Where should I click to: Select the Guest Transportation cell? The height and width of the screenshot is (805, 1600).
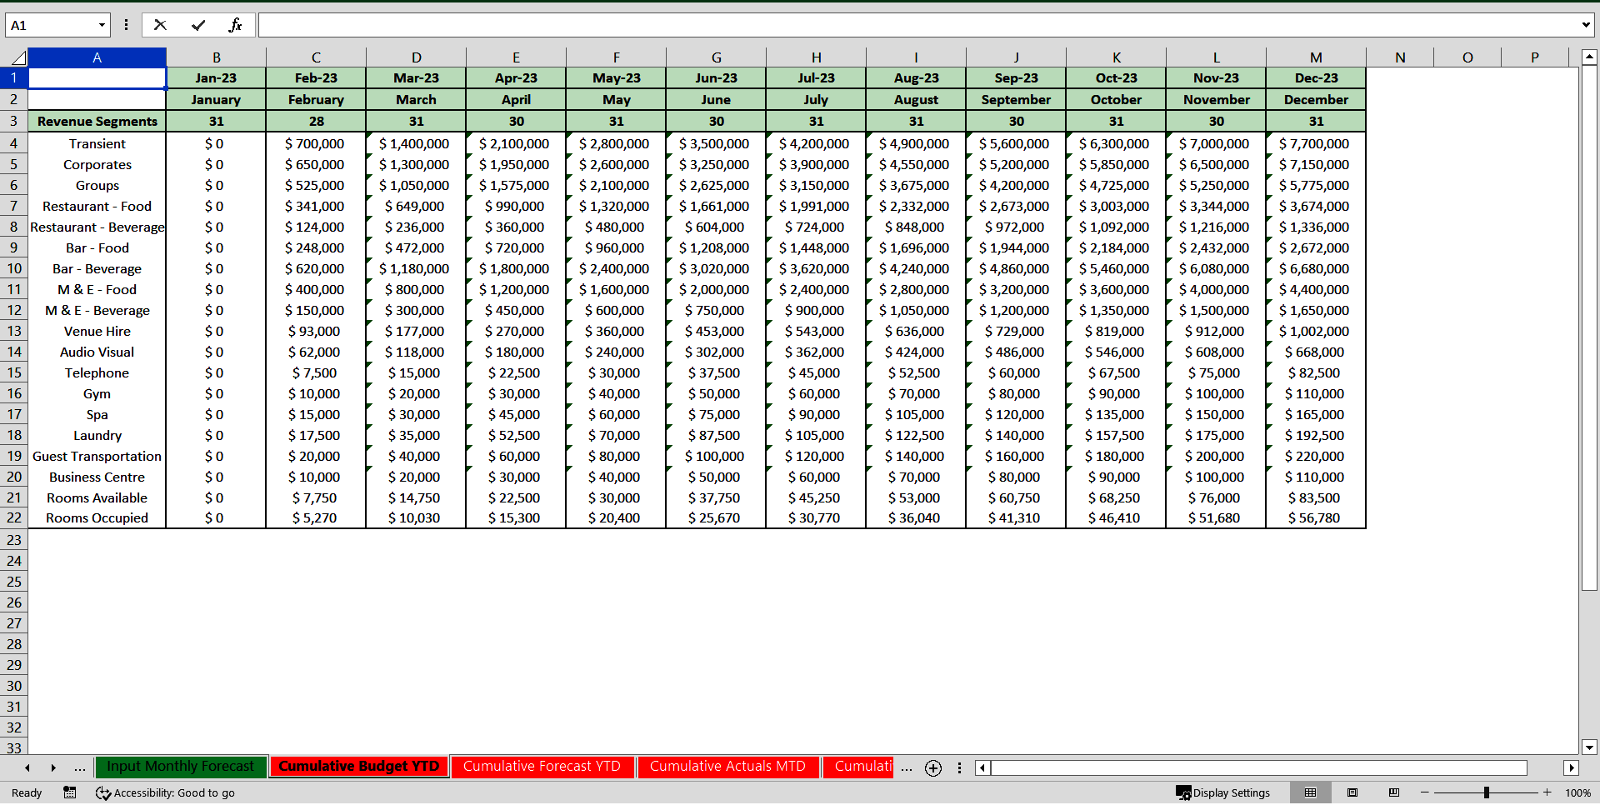click(97, 456)
